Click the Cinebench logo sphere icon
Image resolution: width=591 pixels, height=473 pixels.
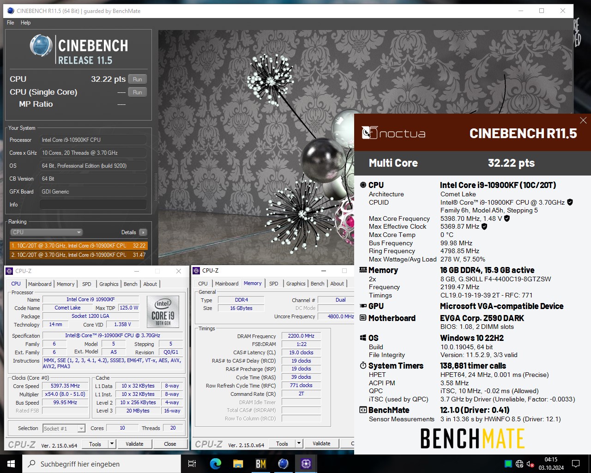(41, 46)
